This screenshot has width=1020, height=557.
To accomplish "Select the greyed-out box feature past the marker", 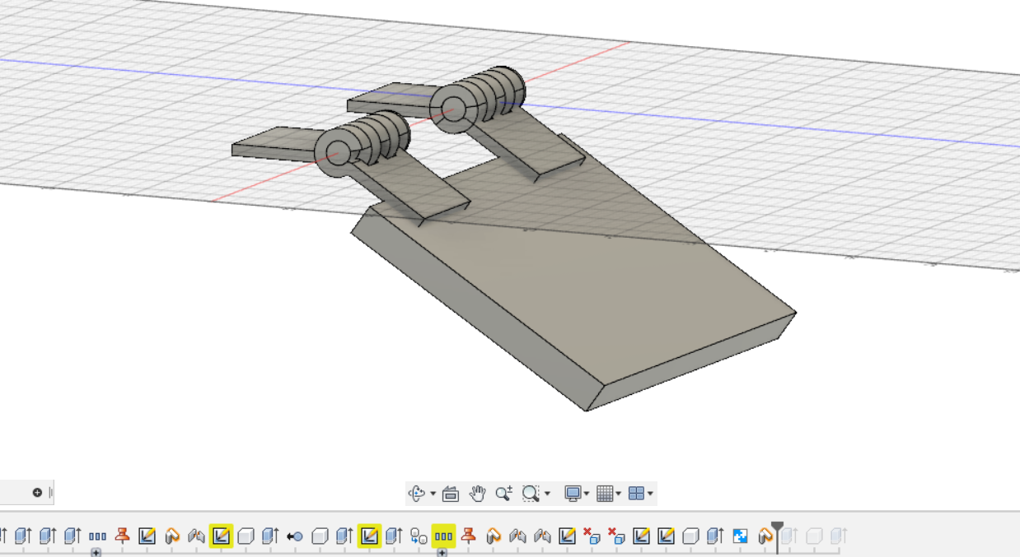I will point(814,536).
